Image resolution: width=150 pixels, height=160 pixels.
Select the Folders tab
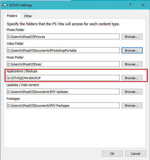pos(12,16)
